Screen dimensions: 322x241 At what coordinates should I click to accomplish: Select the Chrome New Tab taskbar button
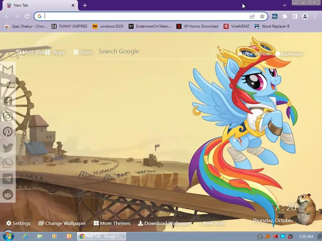pos(102,236)
